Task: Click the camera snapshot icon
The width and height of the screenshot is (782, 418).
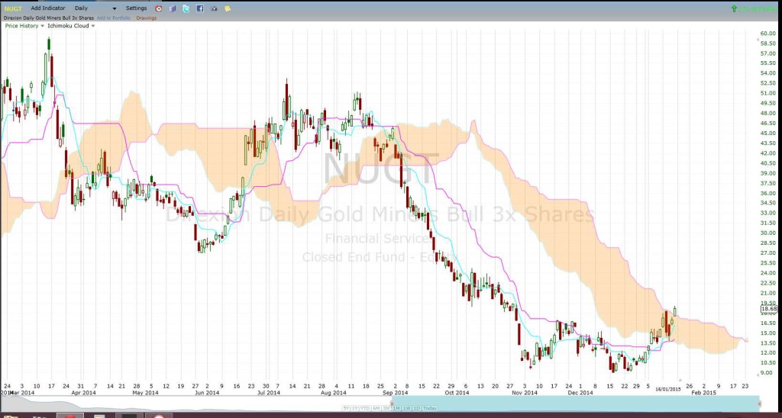Action: click(214, 8)
